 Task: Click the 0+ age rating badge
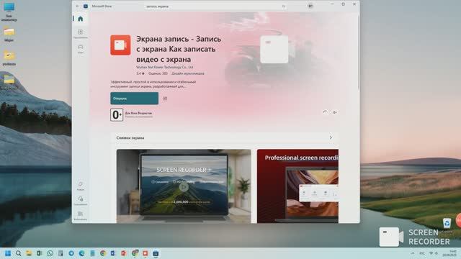click(117, 115)
